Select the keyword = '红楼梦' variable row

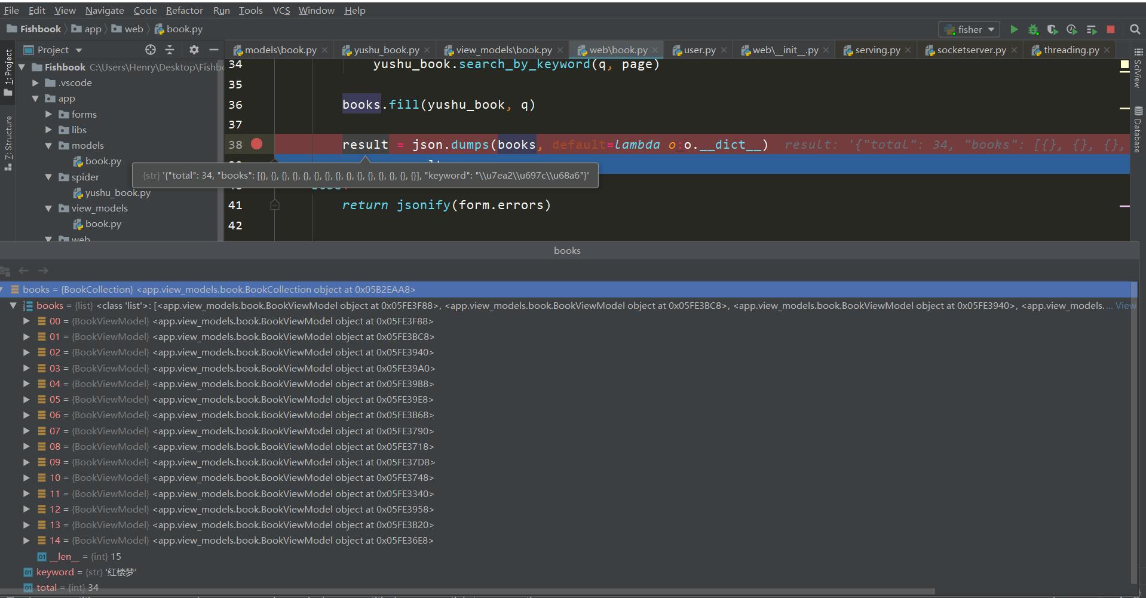[565, 572]
